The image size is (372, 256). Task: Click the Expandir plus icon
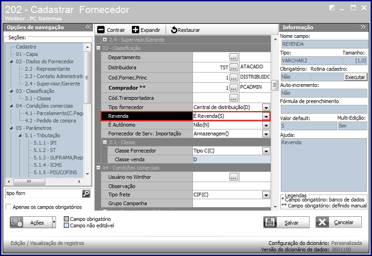(x=136, y=30)
